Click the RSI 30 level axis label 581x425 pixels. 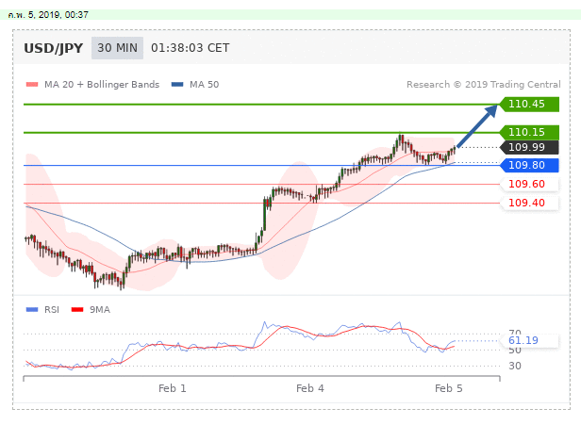(x=515, y=366)
